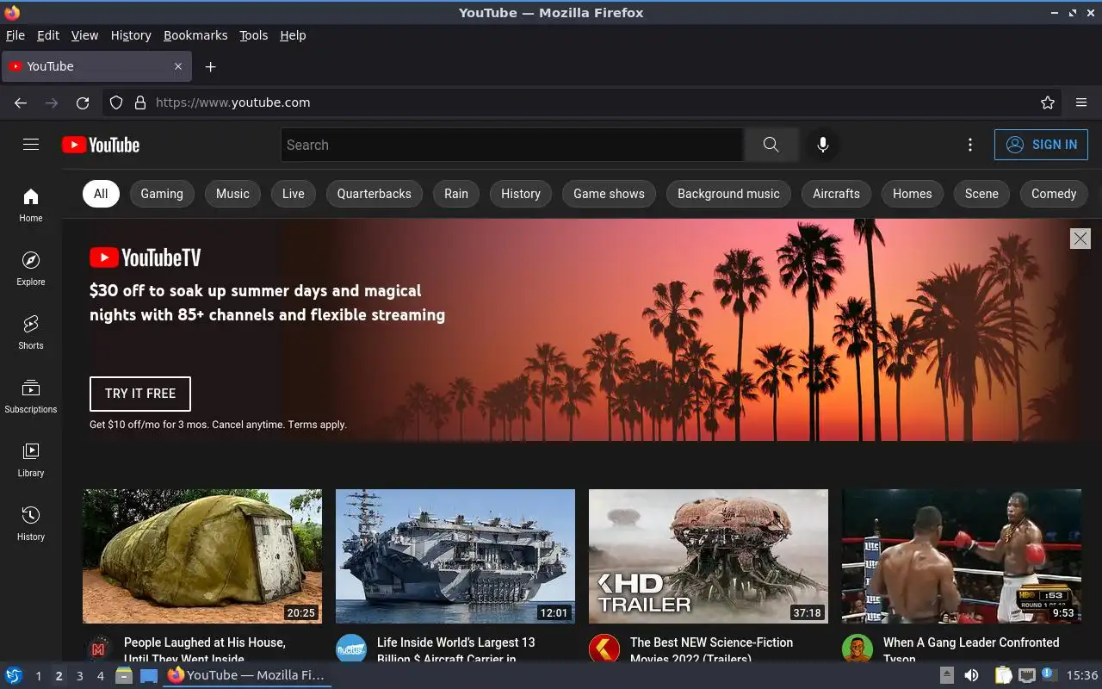Select the Comedy filter chip
This screenshot has width=1102, height=689.
(1054, 194)
